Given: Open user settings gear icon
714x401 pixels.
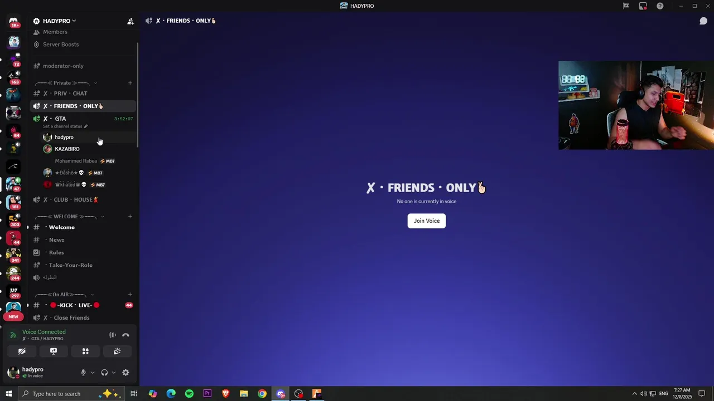Looking at the screenshot, I should pyautogui.click(x=126, y=373).
